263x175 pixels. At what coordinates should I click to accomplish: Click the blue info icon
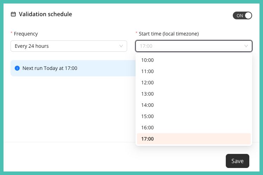pos(17,68)
